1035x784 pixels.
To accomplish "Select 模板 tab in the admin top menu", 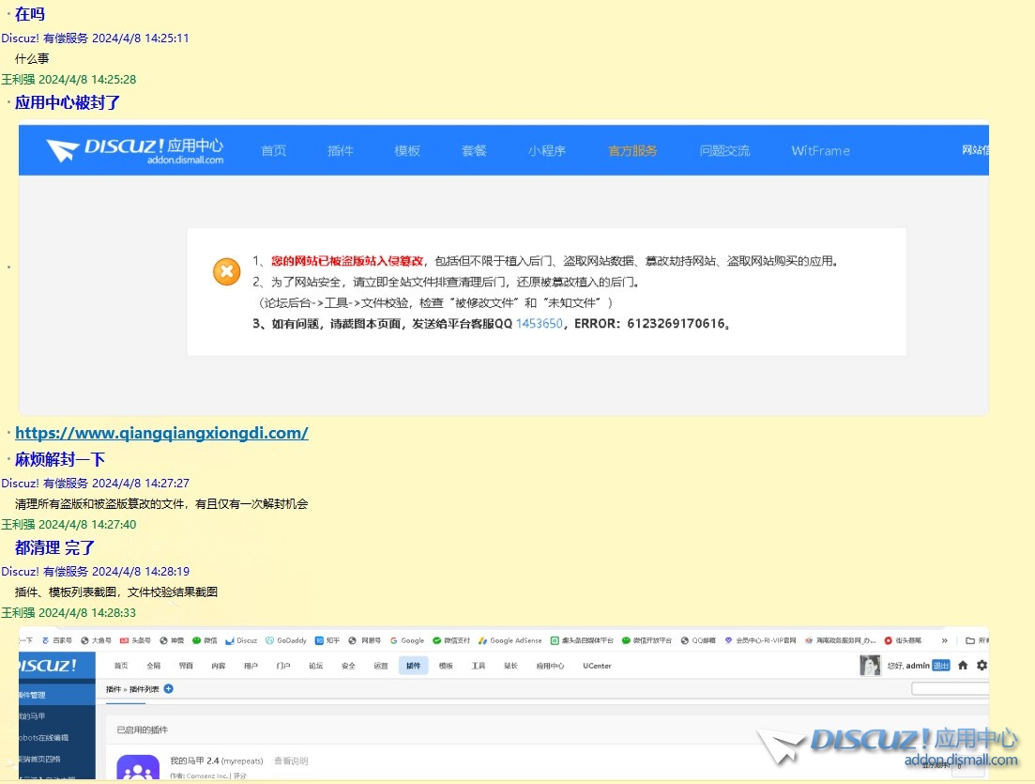I will [x=446, y=666].
